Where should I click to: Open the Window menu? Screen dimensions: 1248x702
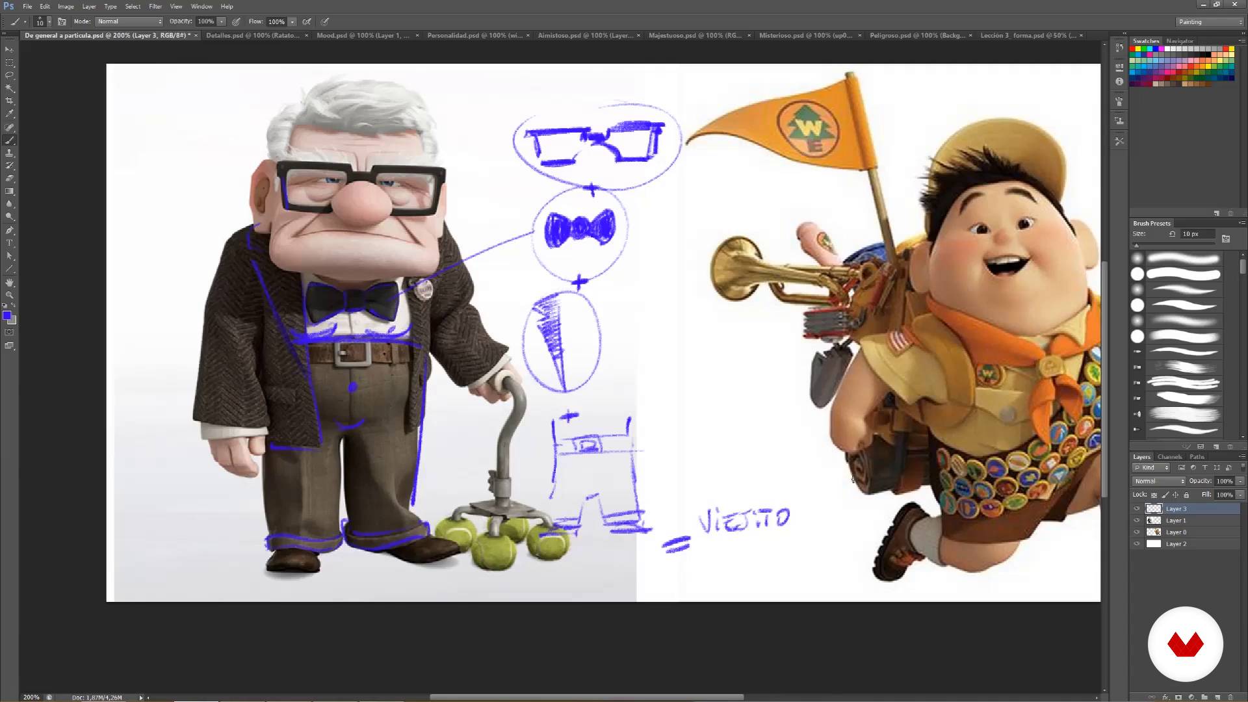201,6
